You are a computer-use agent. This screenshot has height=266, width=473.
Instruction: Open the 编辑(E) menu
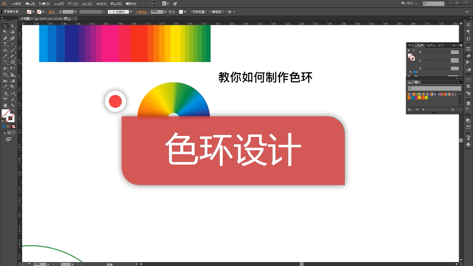coord(30,3)
